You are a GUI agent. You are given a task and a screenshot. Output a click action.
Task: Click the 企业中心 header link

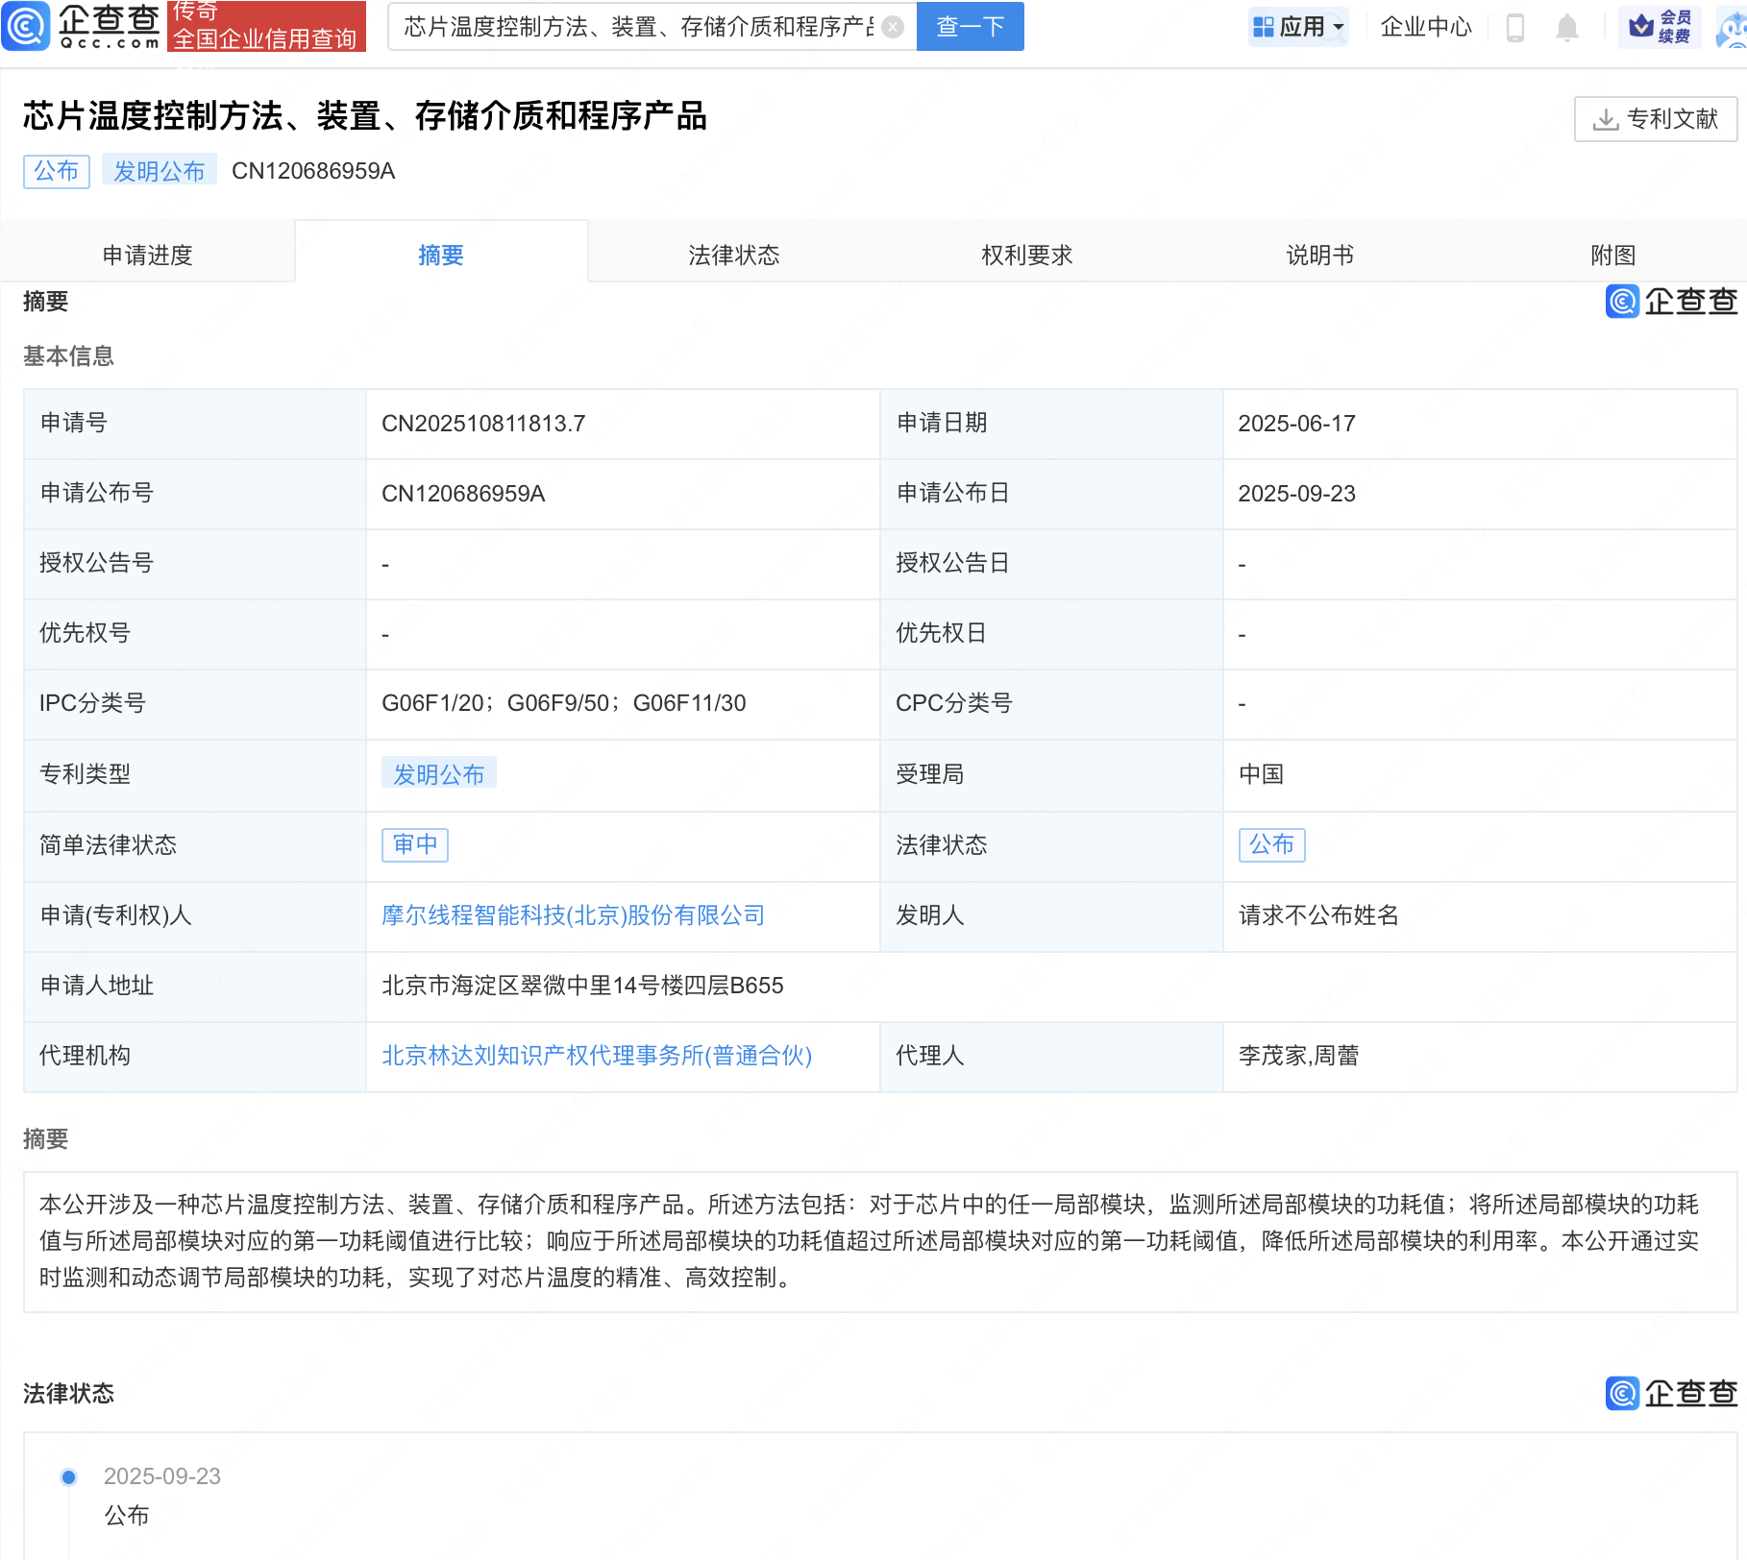click(1426, 27)
